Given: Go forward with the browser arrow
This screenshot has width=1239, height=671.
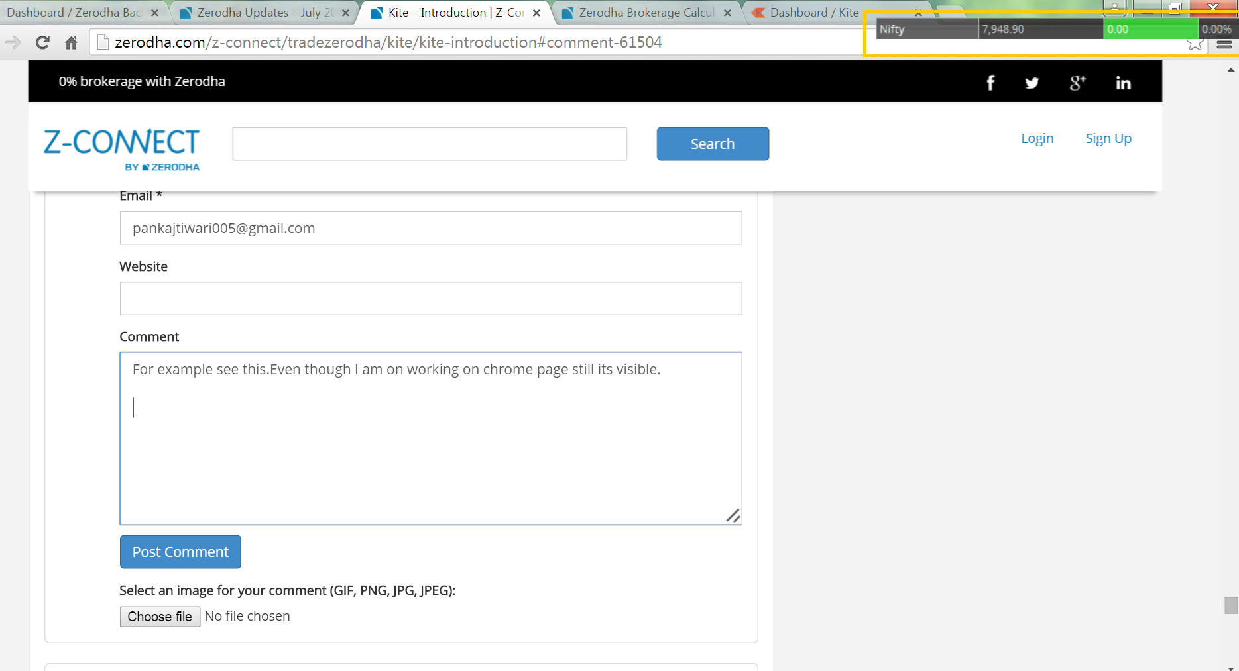Looking at the screenshot, I should [x=13, y=43].
